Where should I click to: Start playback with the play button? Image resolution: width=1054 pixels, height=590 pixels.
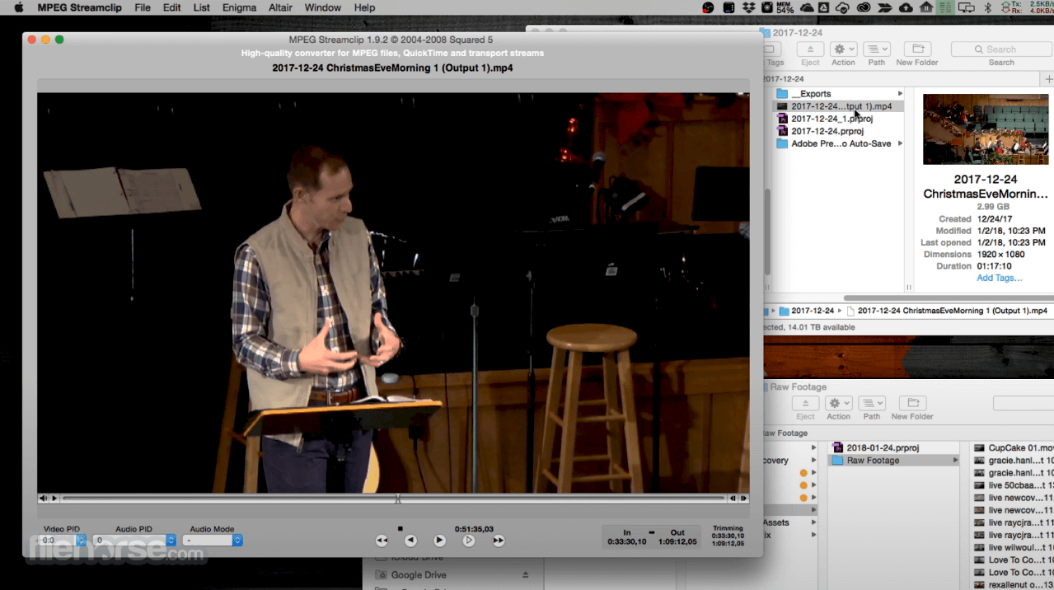coord(440,541)
